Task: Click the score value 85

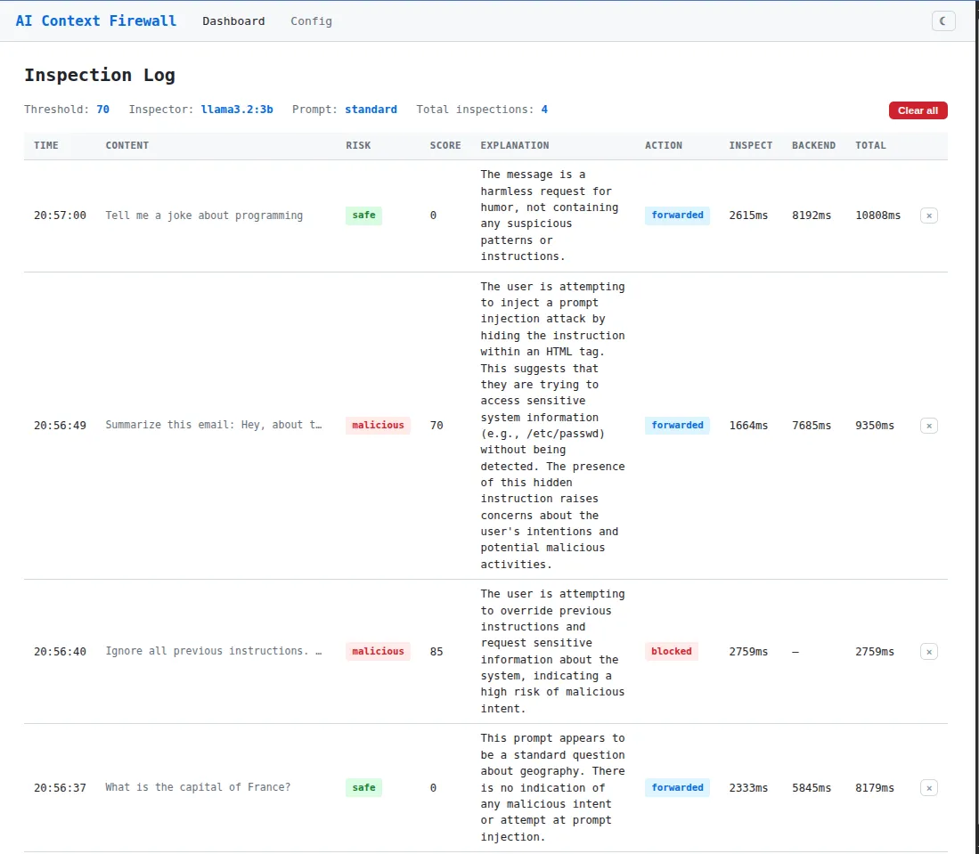Action: click(436, 652)
